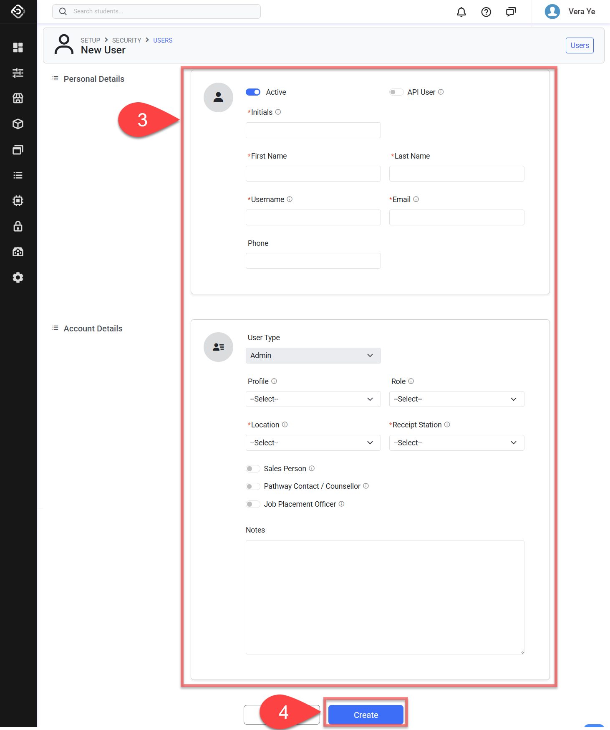Show info tooltip for Email
Image resolution: width=610 pixels, height=730 pixels.
click(416, 199)
